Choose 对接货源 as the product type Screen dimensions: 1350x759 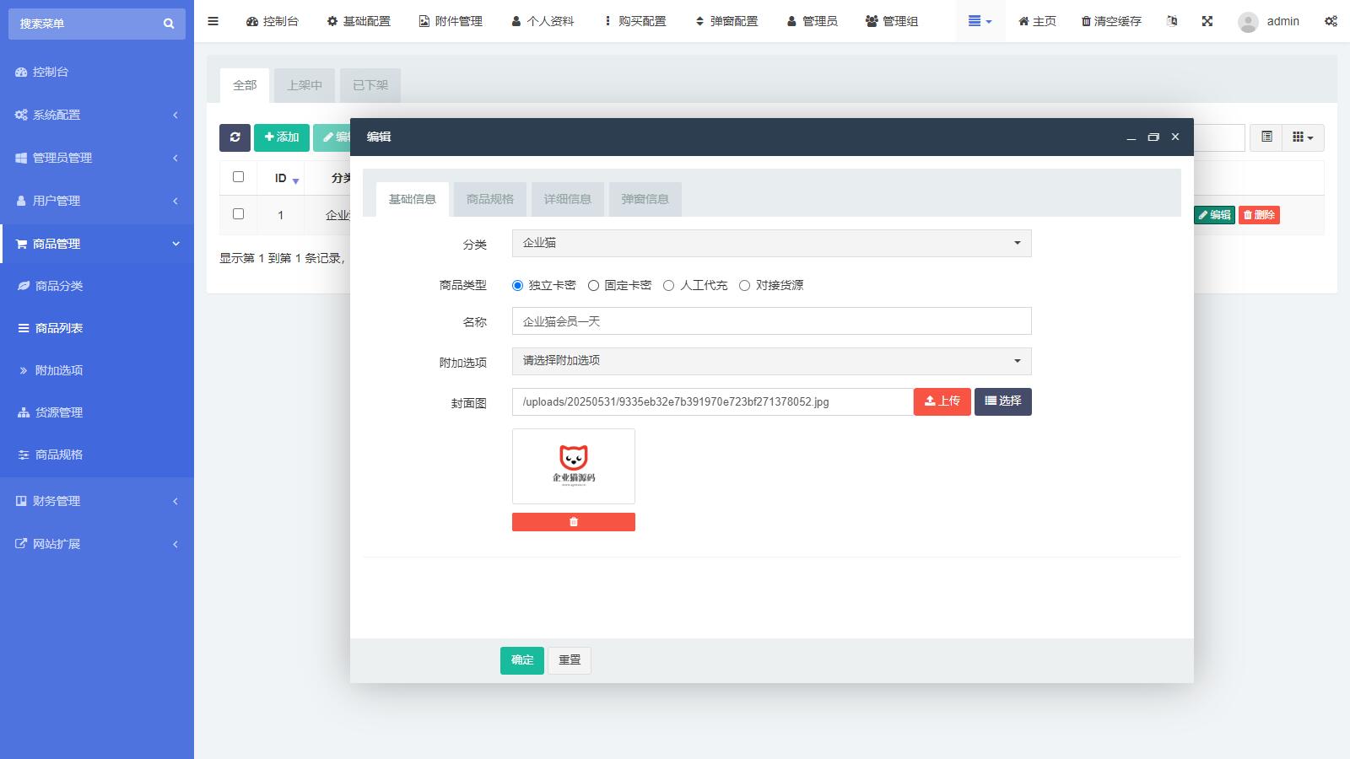point(744,285)
